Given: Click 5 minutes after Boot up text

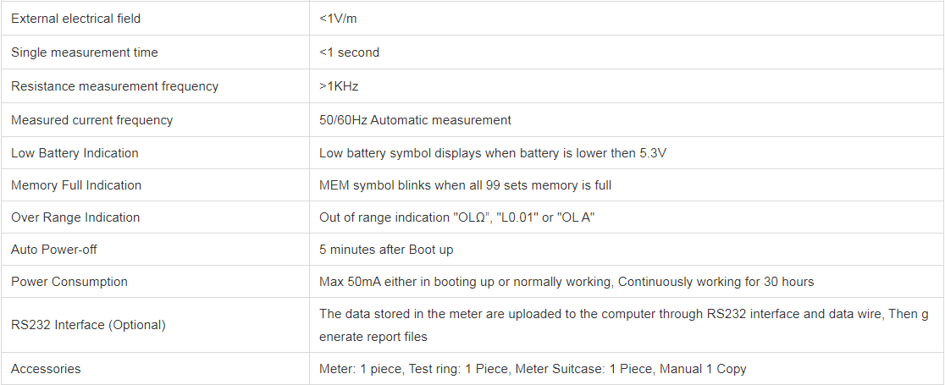Looking at the screenshot, I should pyautogui.click(x=387, y=250).
